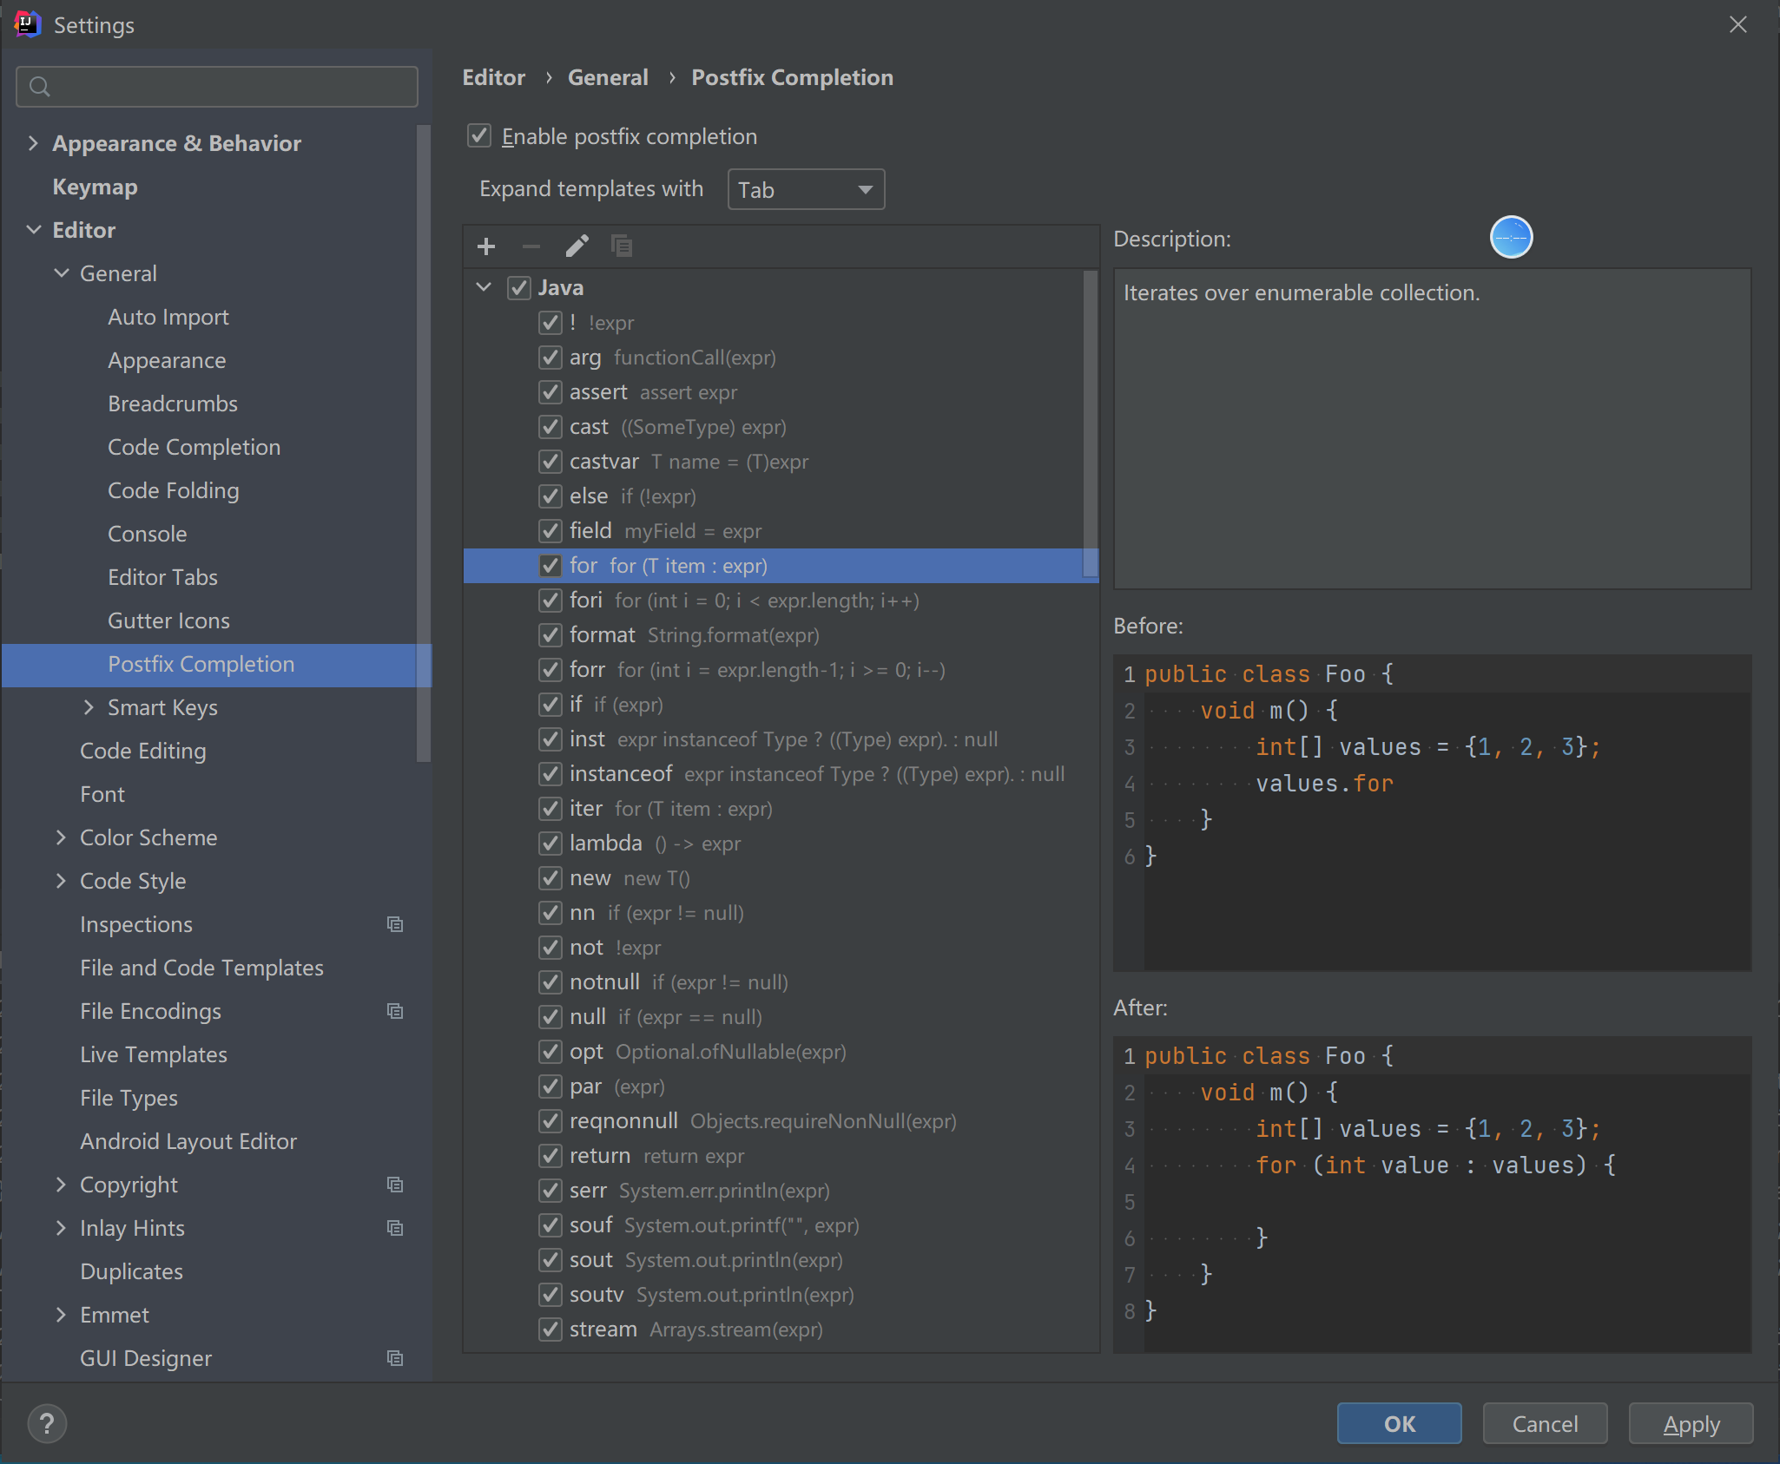
Task: Uncheck the lambda template checkbox
Action: pyautogui.click(x=550, y=844)
